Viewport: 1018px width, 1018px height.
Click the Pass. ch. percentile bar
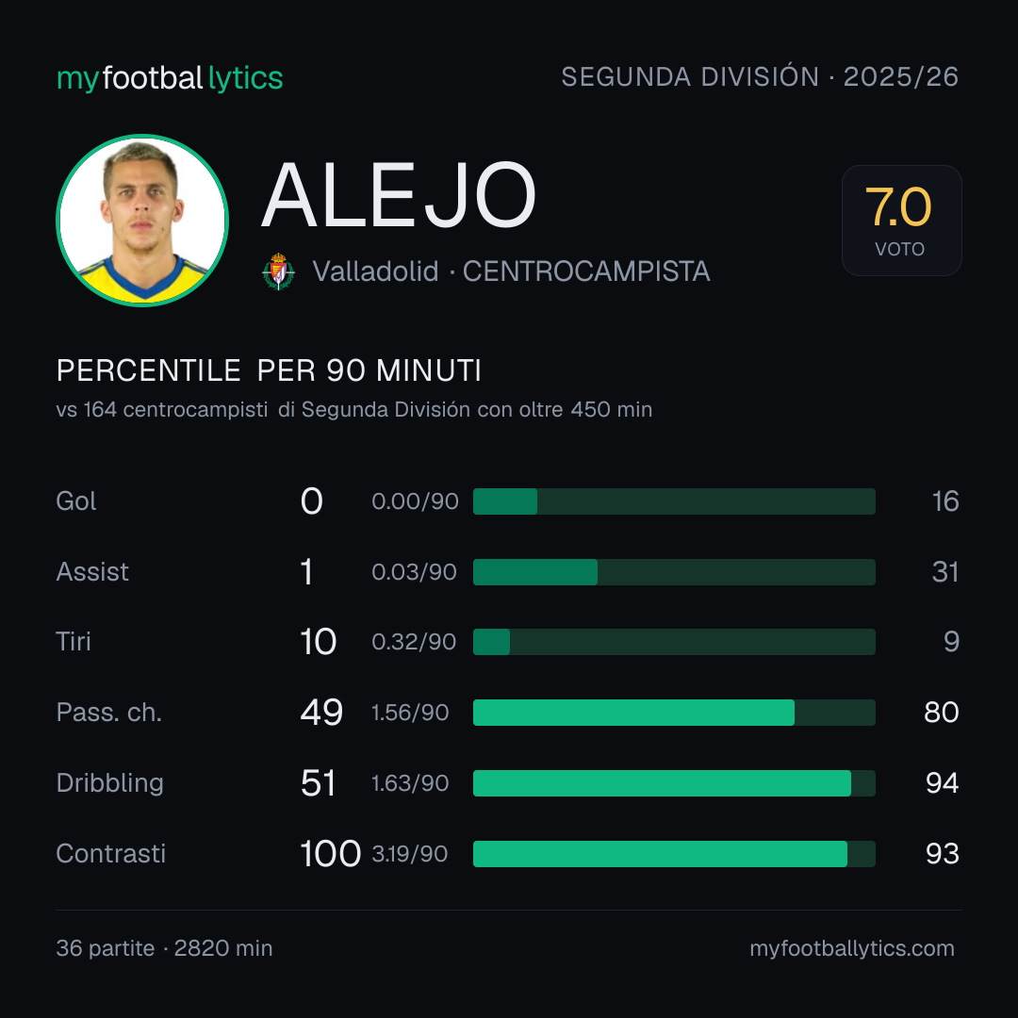pyautogui.click(x=674, y=713)
